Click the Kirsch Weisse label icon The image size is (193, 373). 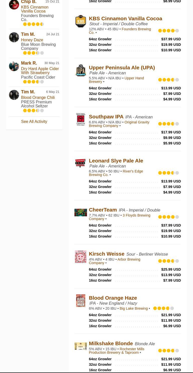click(80, 257)
